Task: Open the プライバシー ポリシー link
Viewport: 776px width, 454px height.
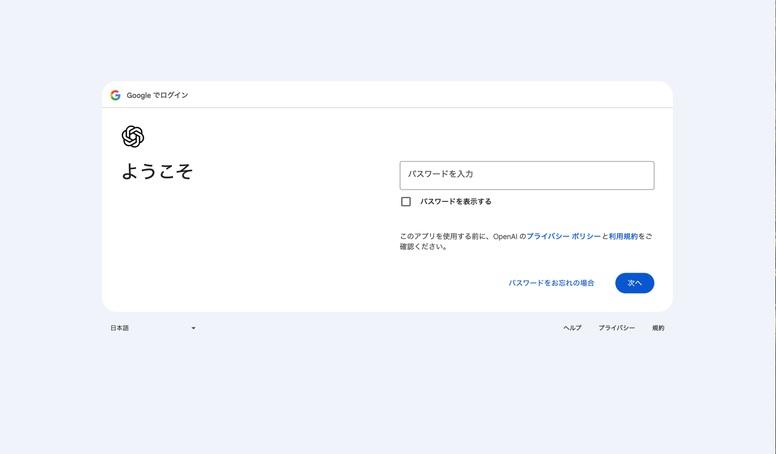Action: [565, 236]
